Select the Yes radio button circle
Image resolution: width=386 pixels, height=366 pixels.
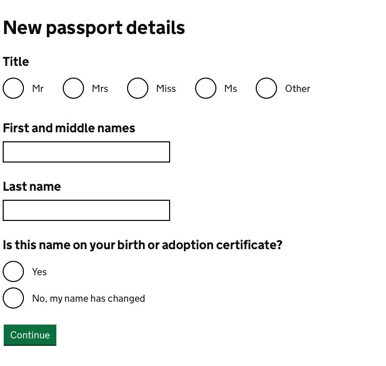13,271
